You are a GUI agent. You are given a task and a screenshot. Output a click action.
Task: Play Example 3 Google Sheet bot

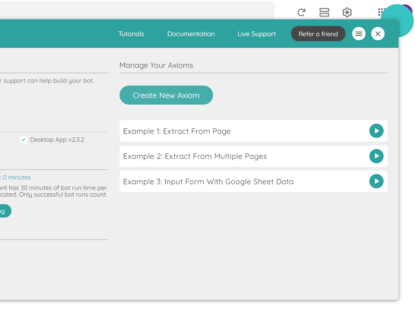click(376, 181)
